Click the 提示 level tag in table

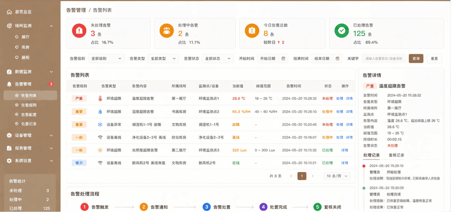(x=79, y=163)
